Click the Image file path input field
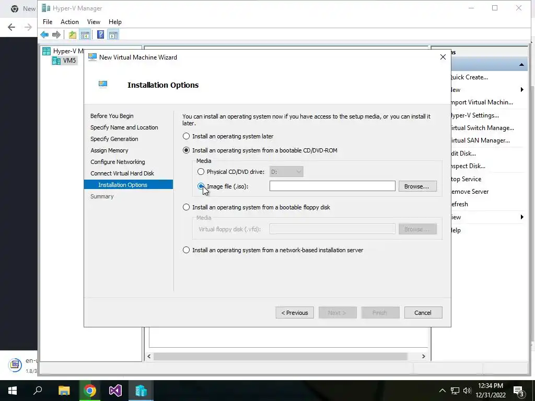Image resolution: width=535 pixels, height=401 pixels. (x=332, y=186)
